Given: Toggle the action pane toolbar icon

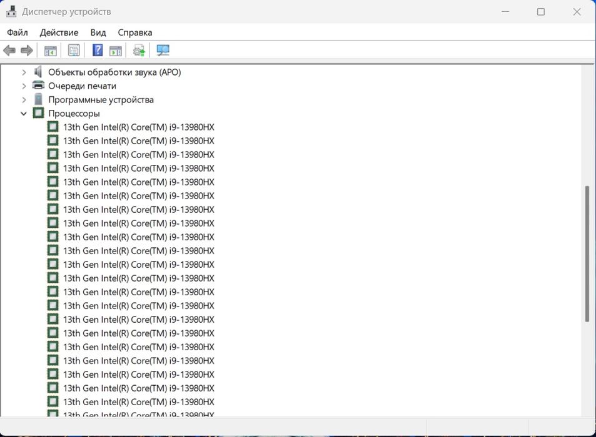Looking at the screenshot, I should [x=116, y=50].
